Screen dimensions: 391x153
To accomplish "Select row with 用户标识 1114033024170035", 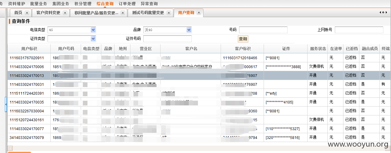I will pyautogui.click(x=199, y=102).
